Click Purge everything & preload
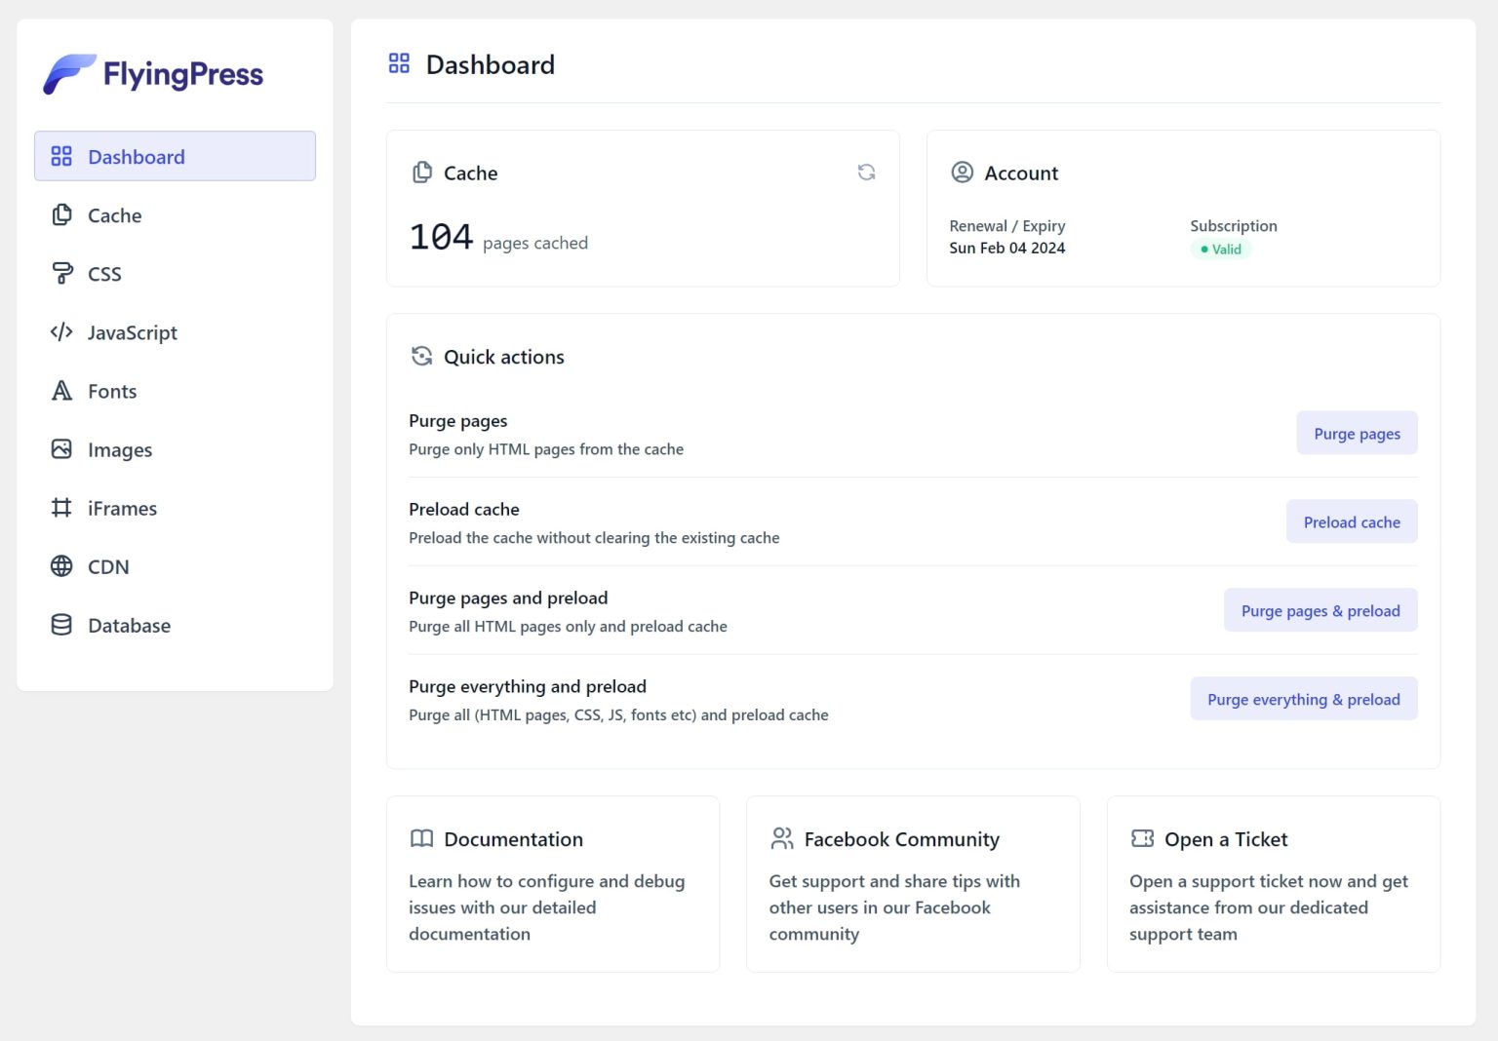 (1303, 699)
